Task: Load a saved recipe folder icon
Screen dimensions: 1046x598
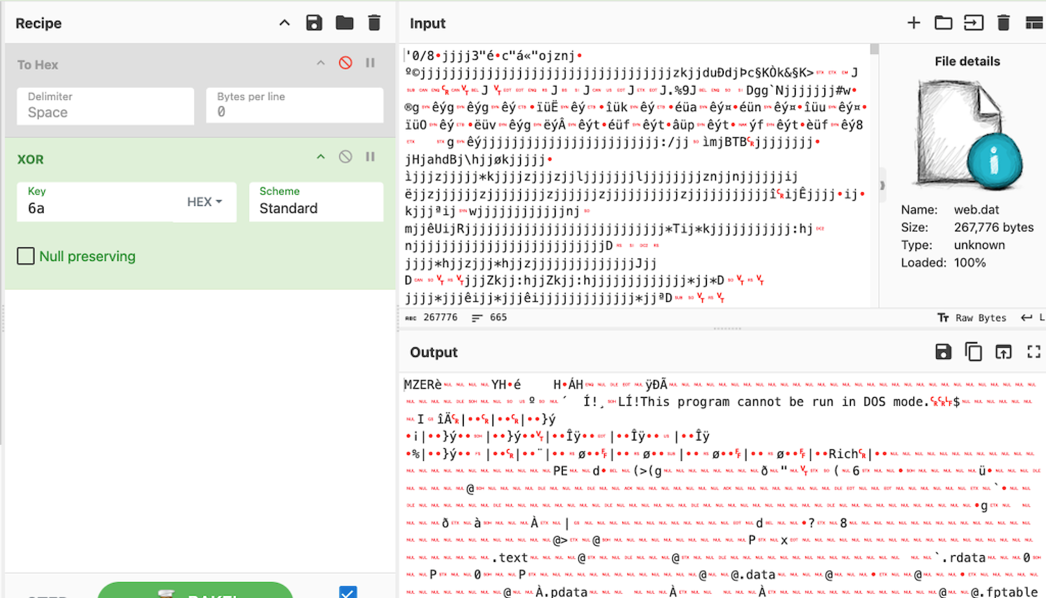Action: [344, 23]
